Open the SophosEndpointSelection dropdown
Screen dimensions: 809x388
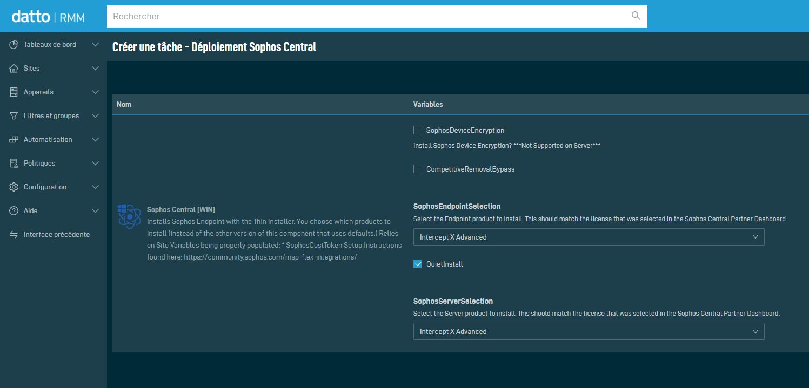point(589,237)
